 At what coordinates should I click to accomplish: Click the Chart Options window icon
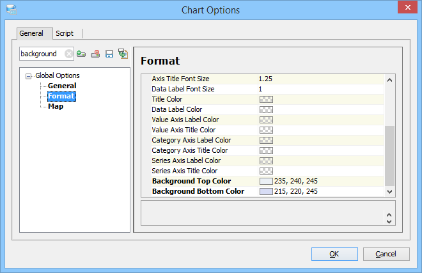click(12, 10)
